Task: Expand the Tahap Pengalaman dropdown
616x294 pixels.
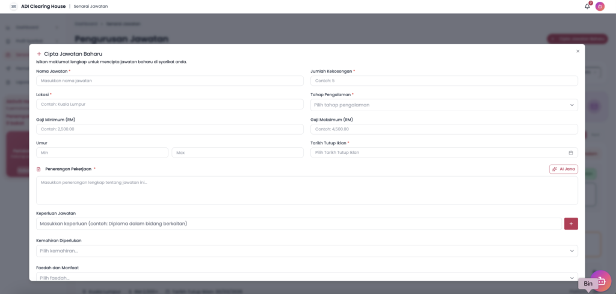Action: 444,105
